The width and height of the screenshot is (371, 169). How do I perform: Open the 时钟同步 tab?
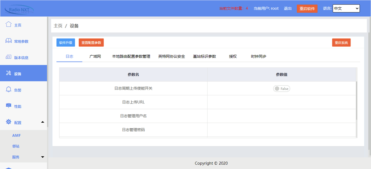click(258, 56)
